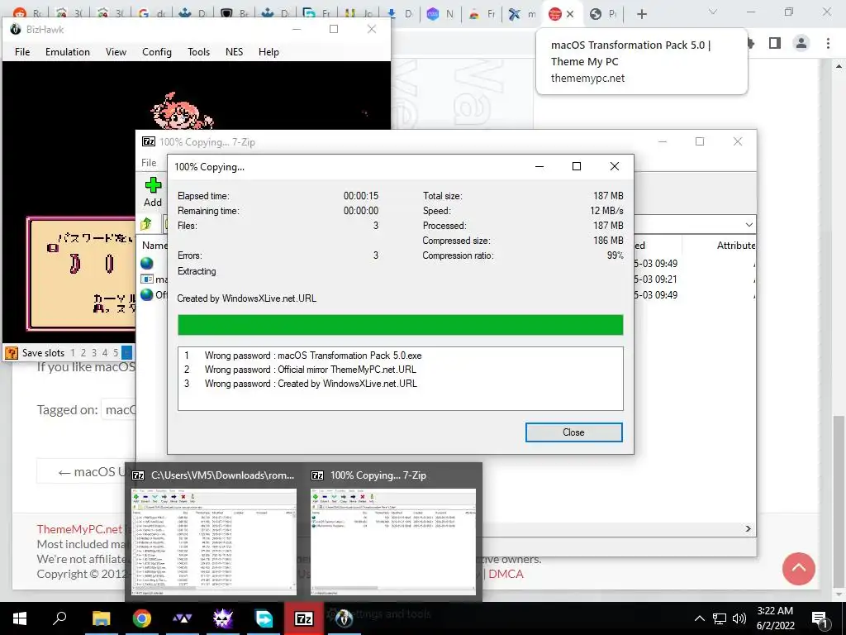Click the Name column header in 7-Zip
Image resolution: width=846 pixels, height=635 pixels.
tap(154, 245)
